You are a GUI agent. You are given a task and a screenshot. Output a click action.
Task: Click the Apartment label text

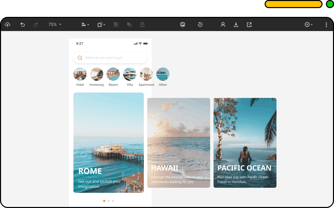146,85
